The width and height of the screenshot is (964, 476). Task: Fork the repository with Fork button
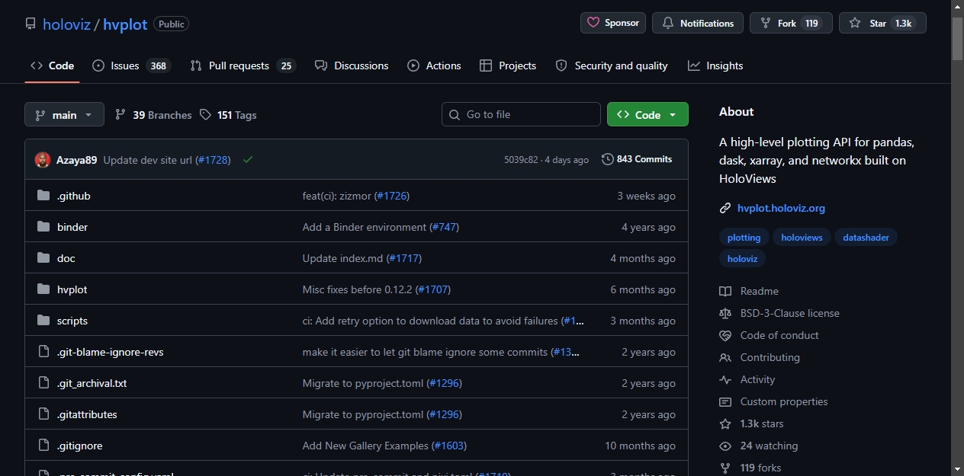tap(791, 23)
